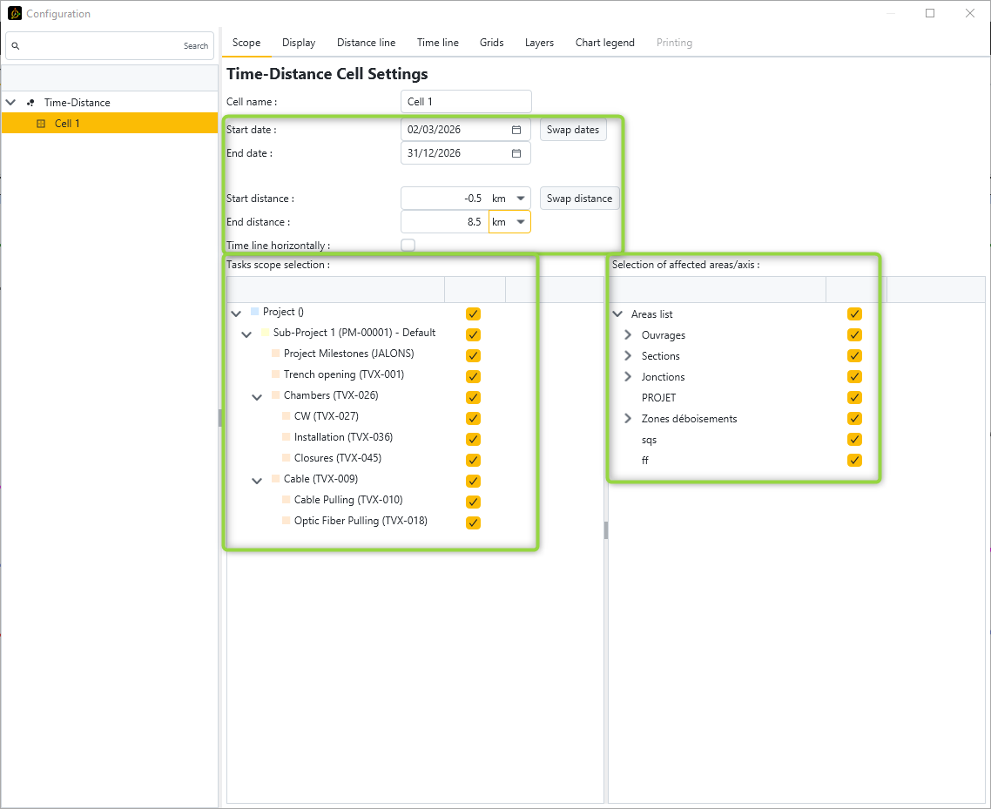Click the search magnifier icon
Image resolution: width=991 pixels, height=809 pixels.
tap(16, 46)
